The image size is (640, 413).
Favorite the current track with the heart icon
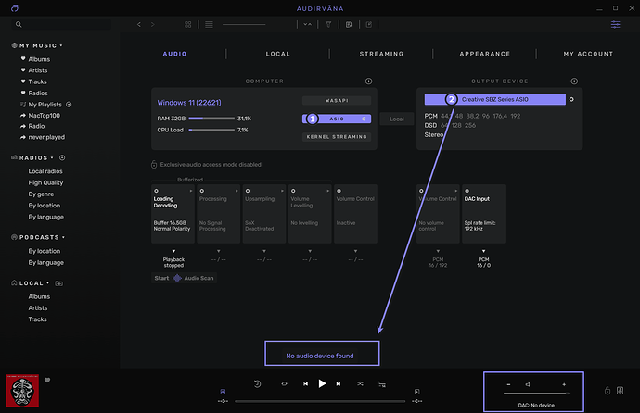(x=47, y=380)
